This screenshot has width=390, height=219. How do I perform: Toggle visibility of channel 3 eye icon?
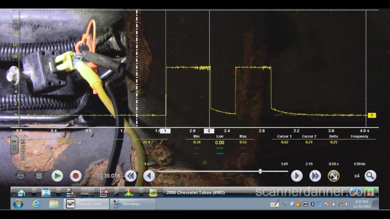pos(23,153)
